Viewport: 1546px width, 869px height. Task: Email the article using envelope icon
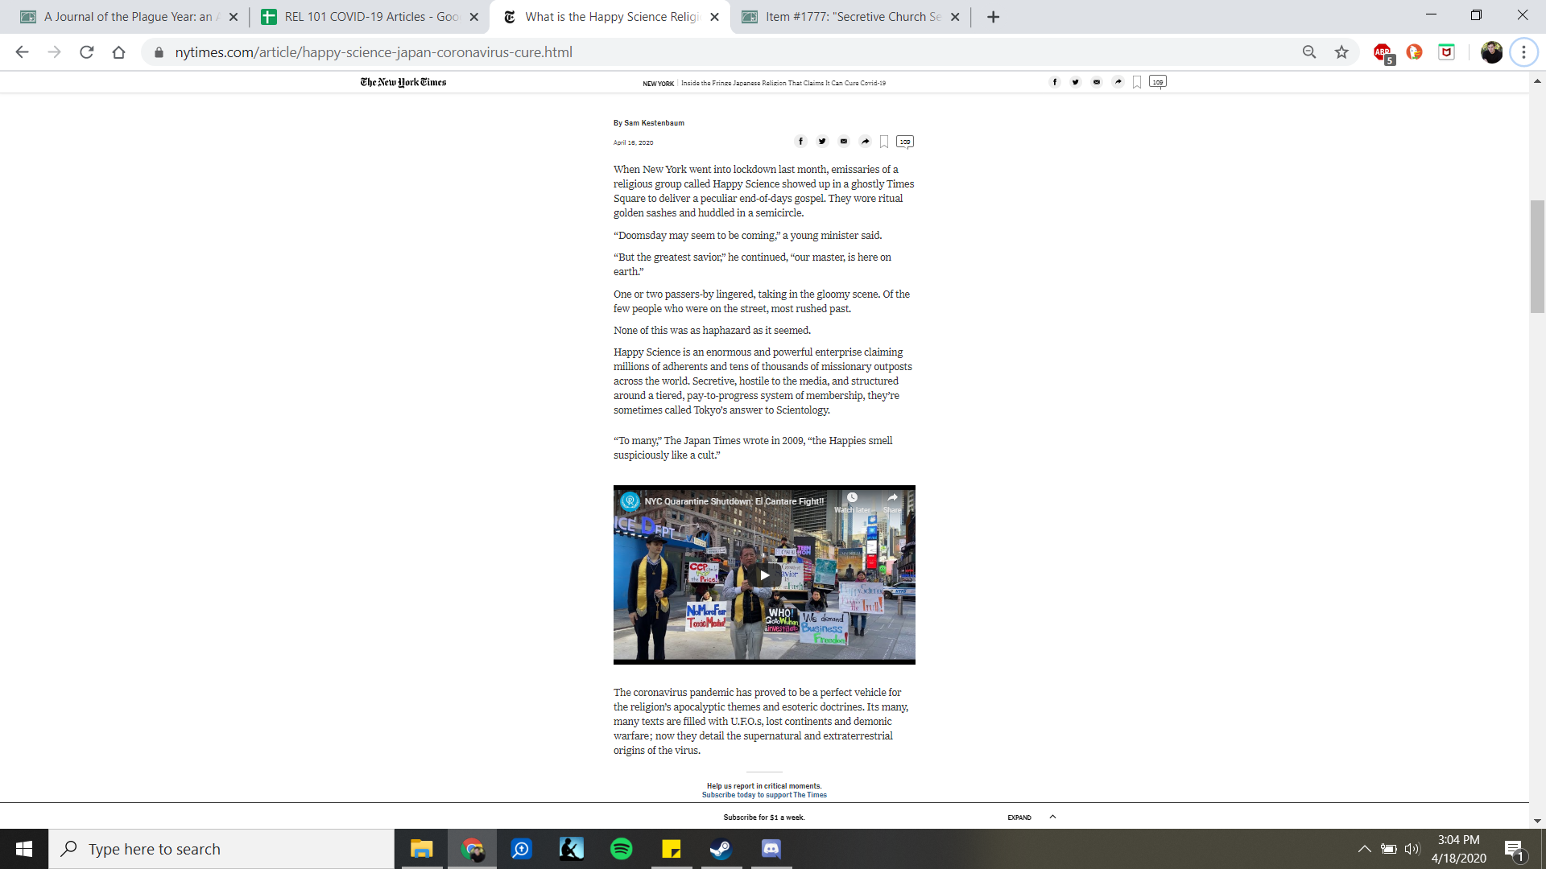(x=843, y=142)
